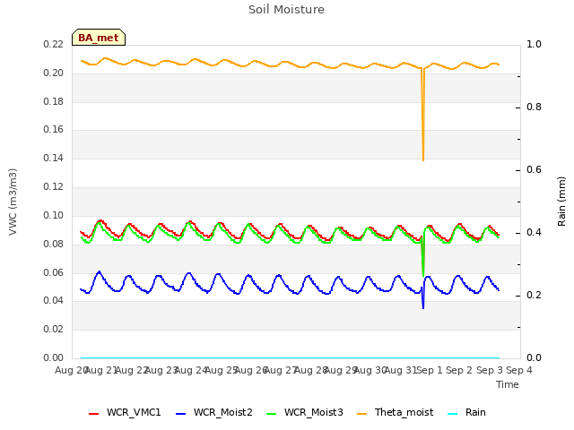Click the 0.10 left axis value
Image resolution: width=574 pixels, height=430 pixels.
(x=54, y=215)
